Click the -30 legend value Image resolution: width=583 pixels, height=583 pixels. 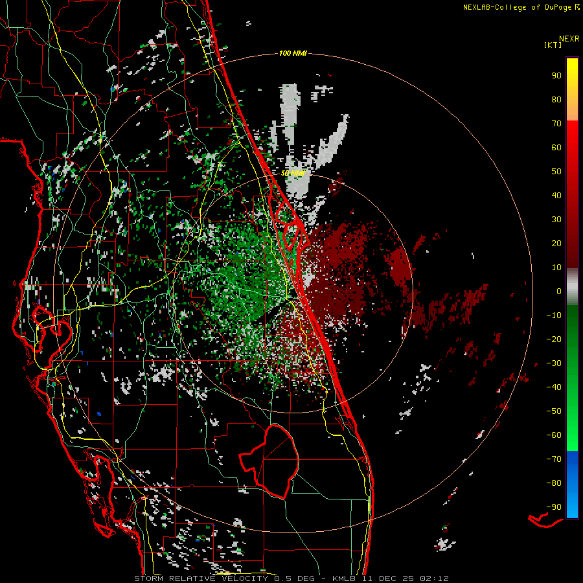coord(554,363)
